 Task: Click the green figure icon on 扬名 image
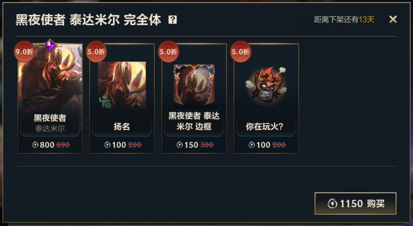(105, 102)
